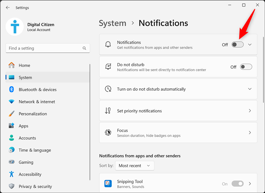Click the System breadcrumb link

pos(112,23)
